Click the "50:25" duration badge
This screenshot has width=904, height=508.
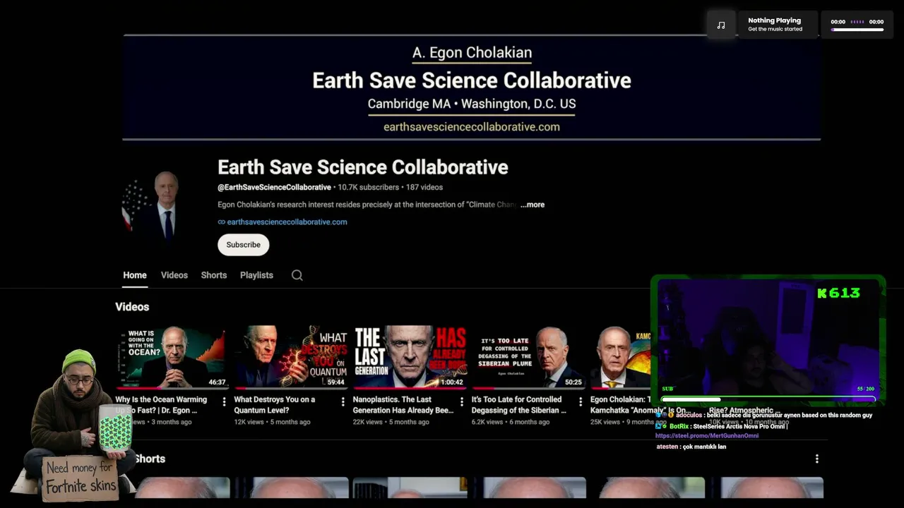point(573,382)
